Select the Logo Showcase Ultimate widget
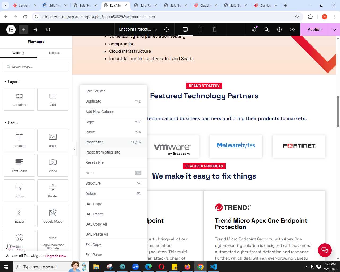Image resolution: width=340 pixels, height=272 pixels. (53, 240)
